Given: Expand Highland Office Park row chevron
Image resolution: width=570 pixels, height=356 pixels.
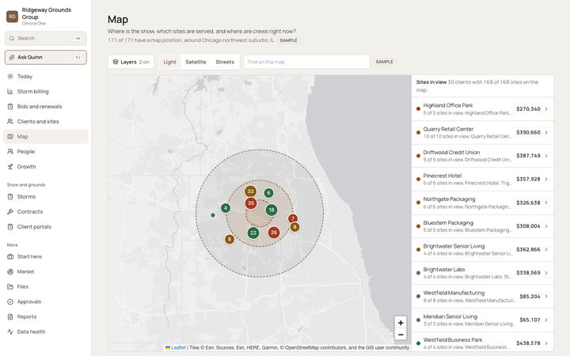Looking at the screenshot, I should tap(546, 109).
